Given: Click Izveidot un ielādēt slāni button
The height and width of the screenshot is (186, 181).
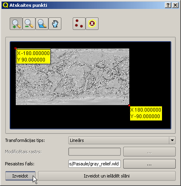Looking at the screenshot, I should pyautogui.click(x=107, y=176).
